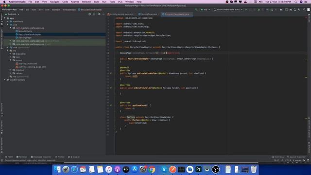Open Podcasts from the Dock
Viewport: 311px width, 175px height.
click(x=117, y=170)
